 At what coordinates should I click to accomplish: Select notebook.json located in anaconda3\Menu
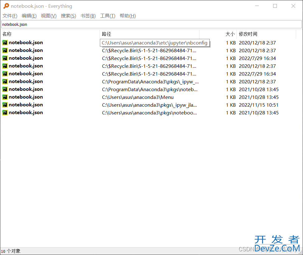26,97
